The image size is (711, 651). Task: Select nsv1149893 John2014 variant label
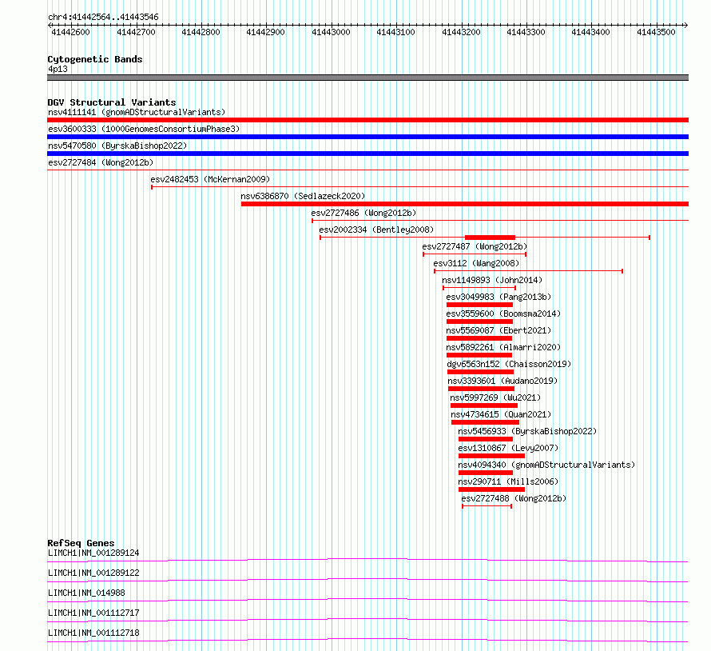click(x=492, y=280)
